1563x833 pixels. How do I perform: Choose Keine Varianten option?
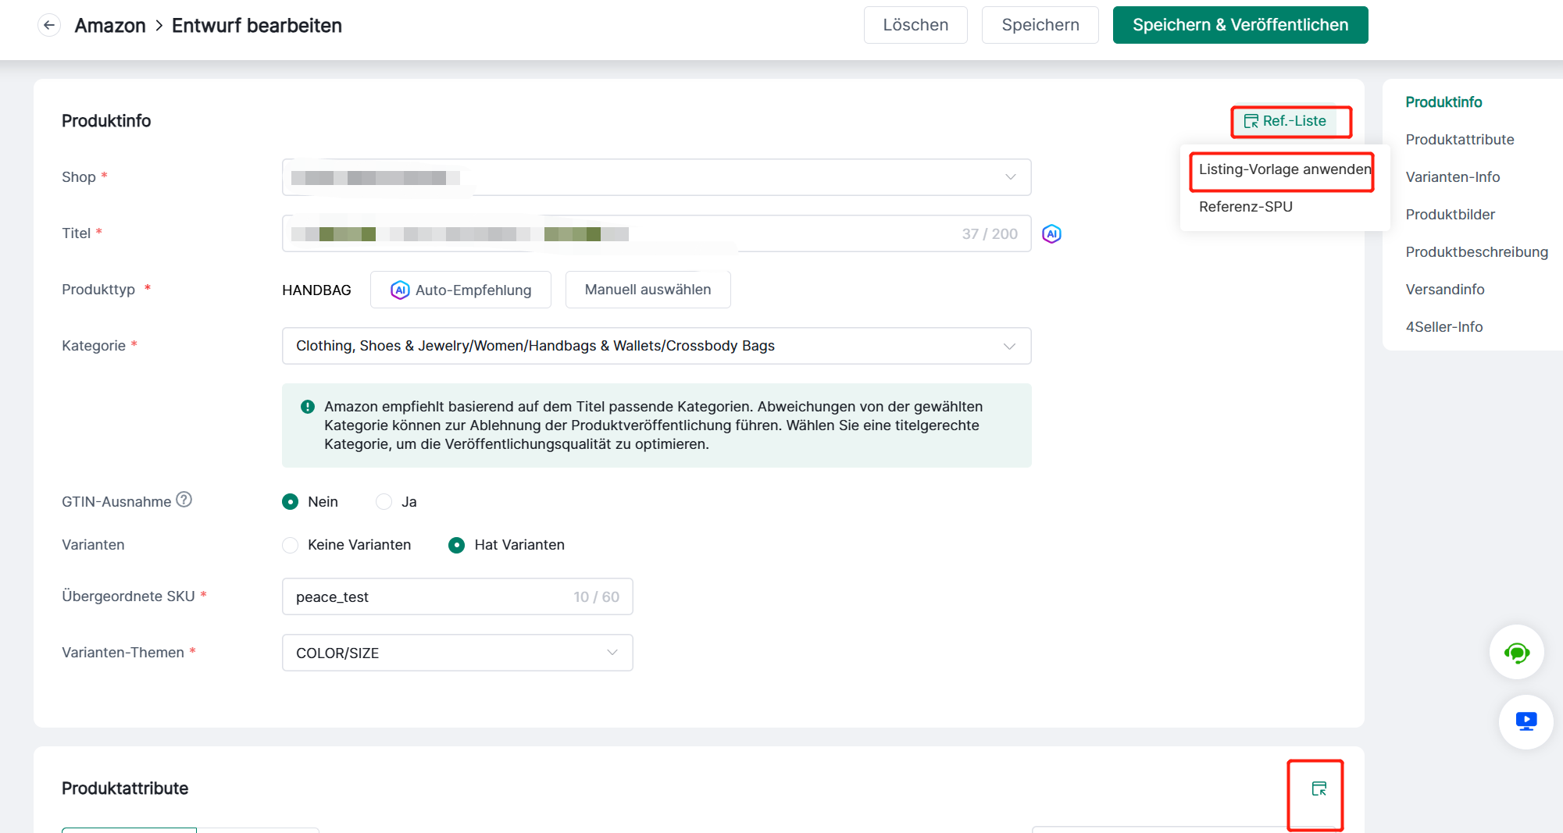[x=291, y=545]
